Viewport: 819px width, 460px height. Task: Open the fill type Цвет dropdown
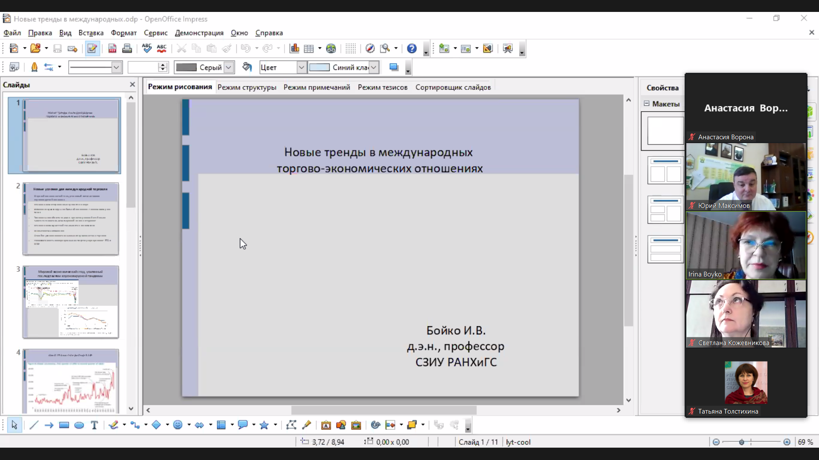pos(302,67)
